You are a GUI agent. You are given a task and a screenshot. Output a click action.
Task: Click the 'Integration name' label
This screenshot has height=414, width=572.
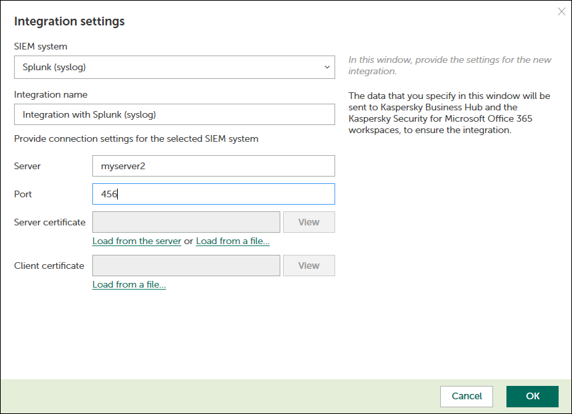coord(51,94)
